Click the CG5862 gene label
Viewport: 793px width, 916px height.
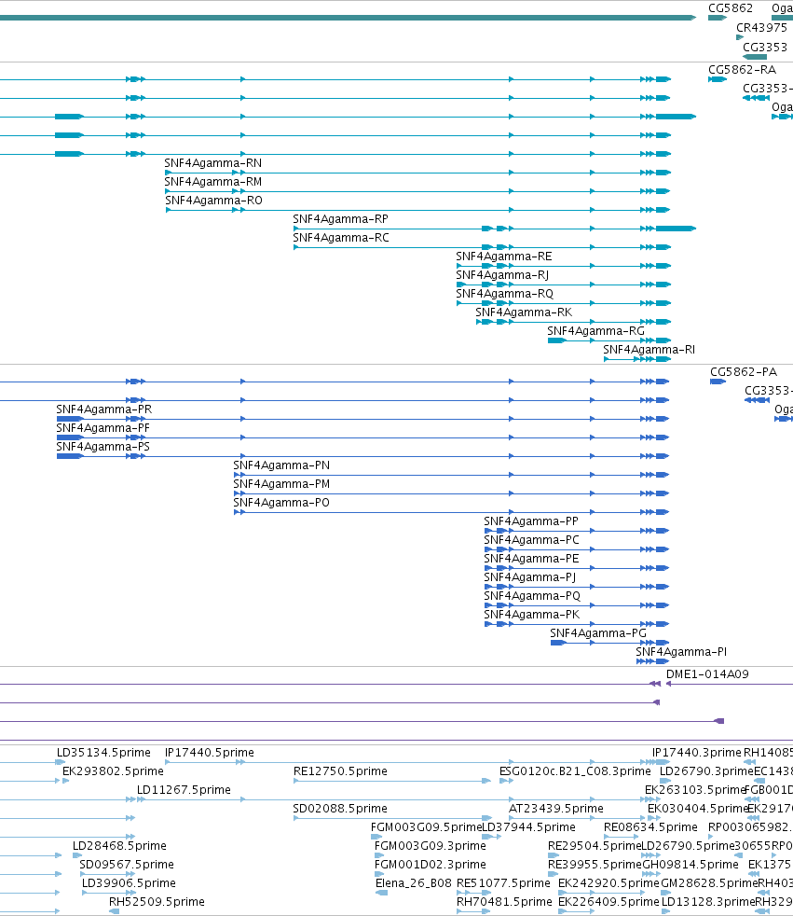pyautogui.click(x=730, y=8)
